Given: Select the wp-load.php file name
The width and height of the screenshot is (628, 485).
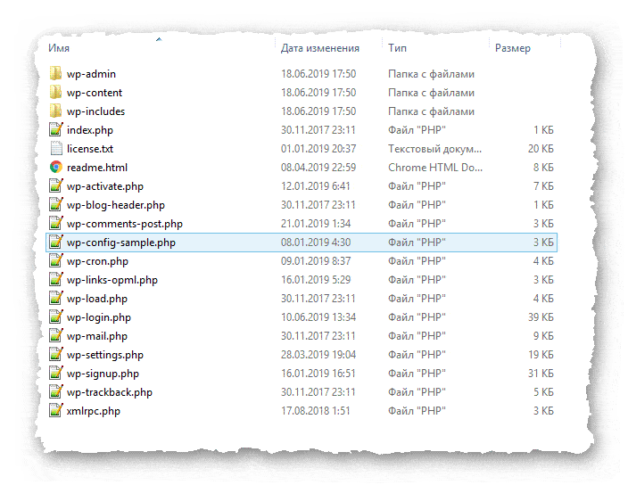Looking at the screenshot, I should tap(97, 299).
